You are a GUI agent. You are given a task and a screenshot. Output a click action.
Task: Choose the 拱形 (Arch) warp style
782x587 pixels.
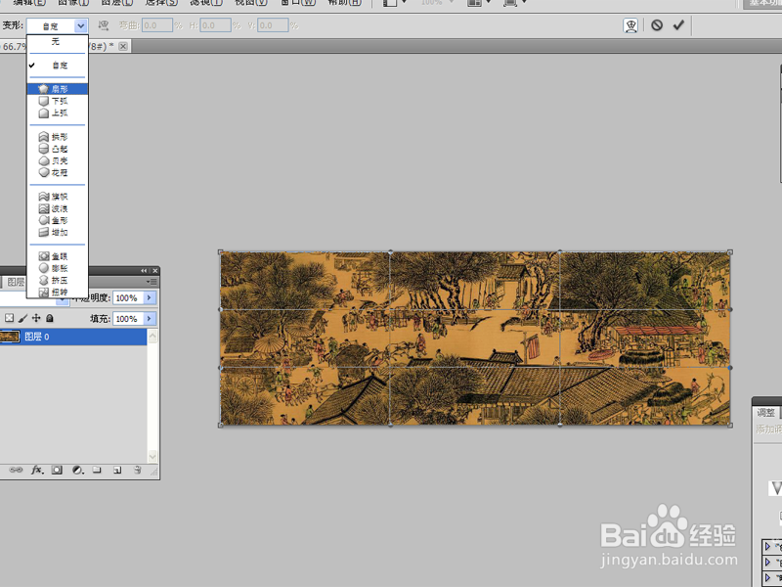click(58, 137)
